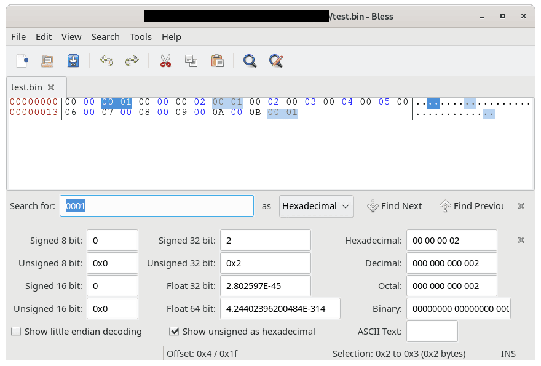Viewport: 541px width, 366px height.
Task: Click offset label 00000013 in hex view
Action: pos(34,112)
